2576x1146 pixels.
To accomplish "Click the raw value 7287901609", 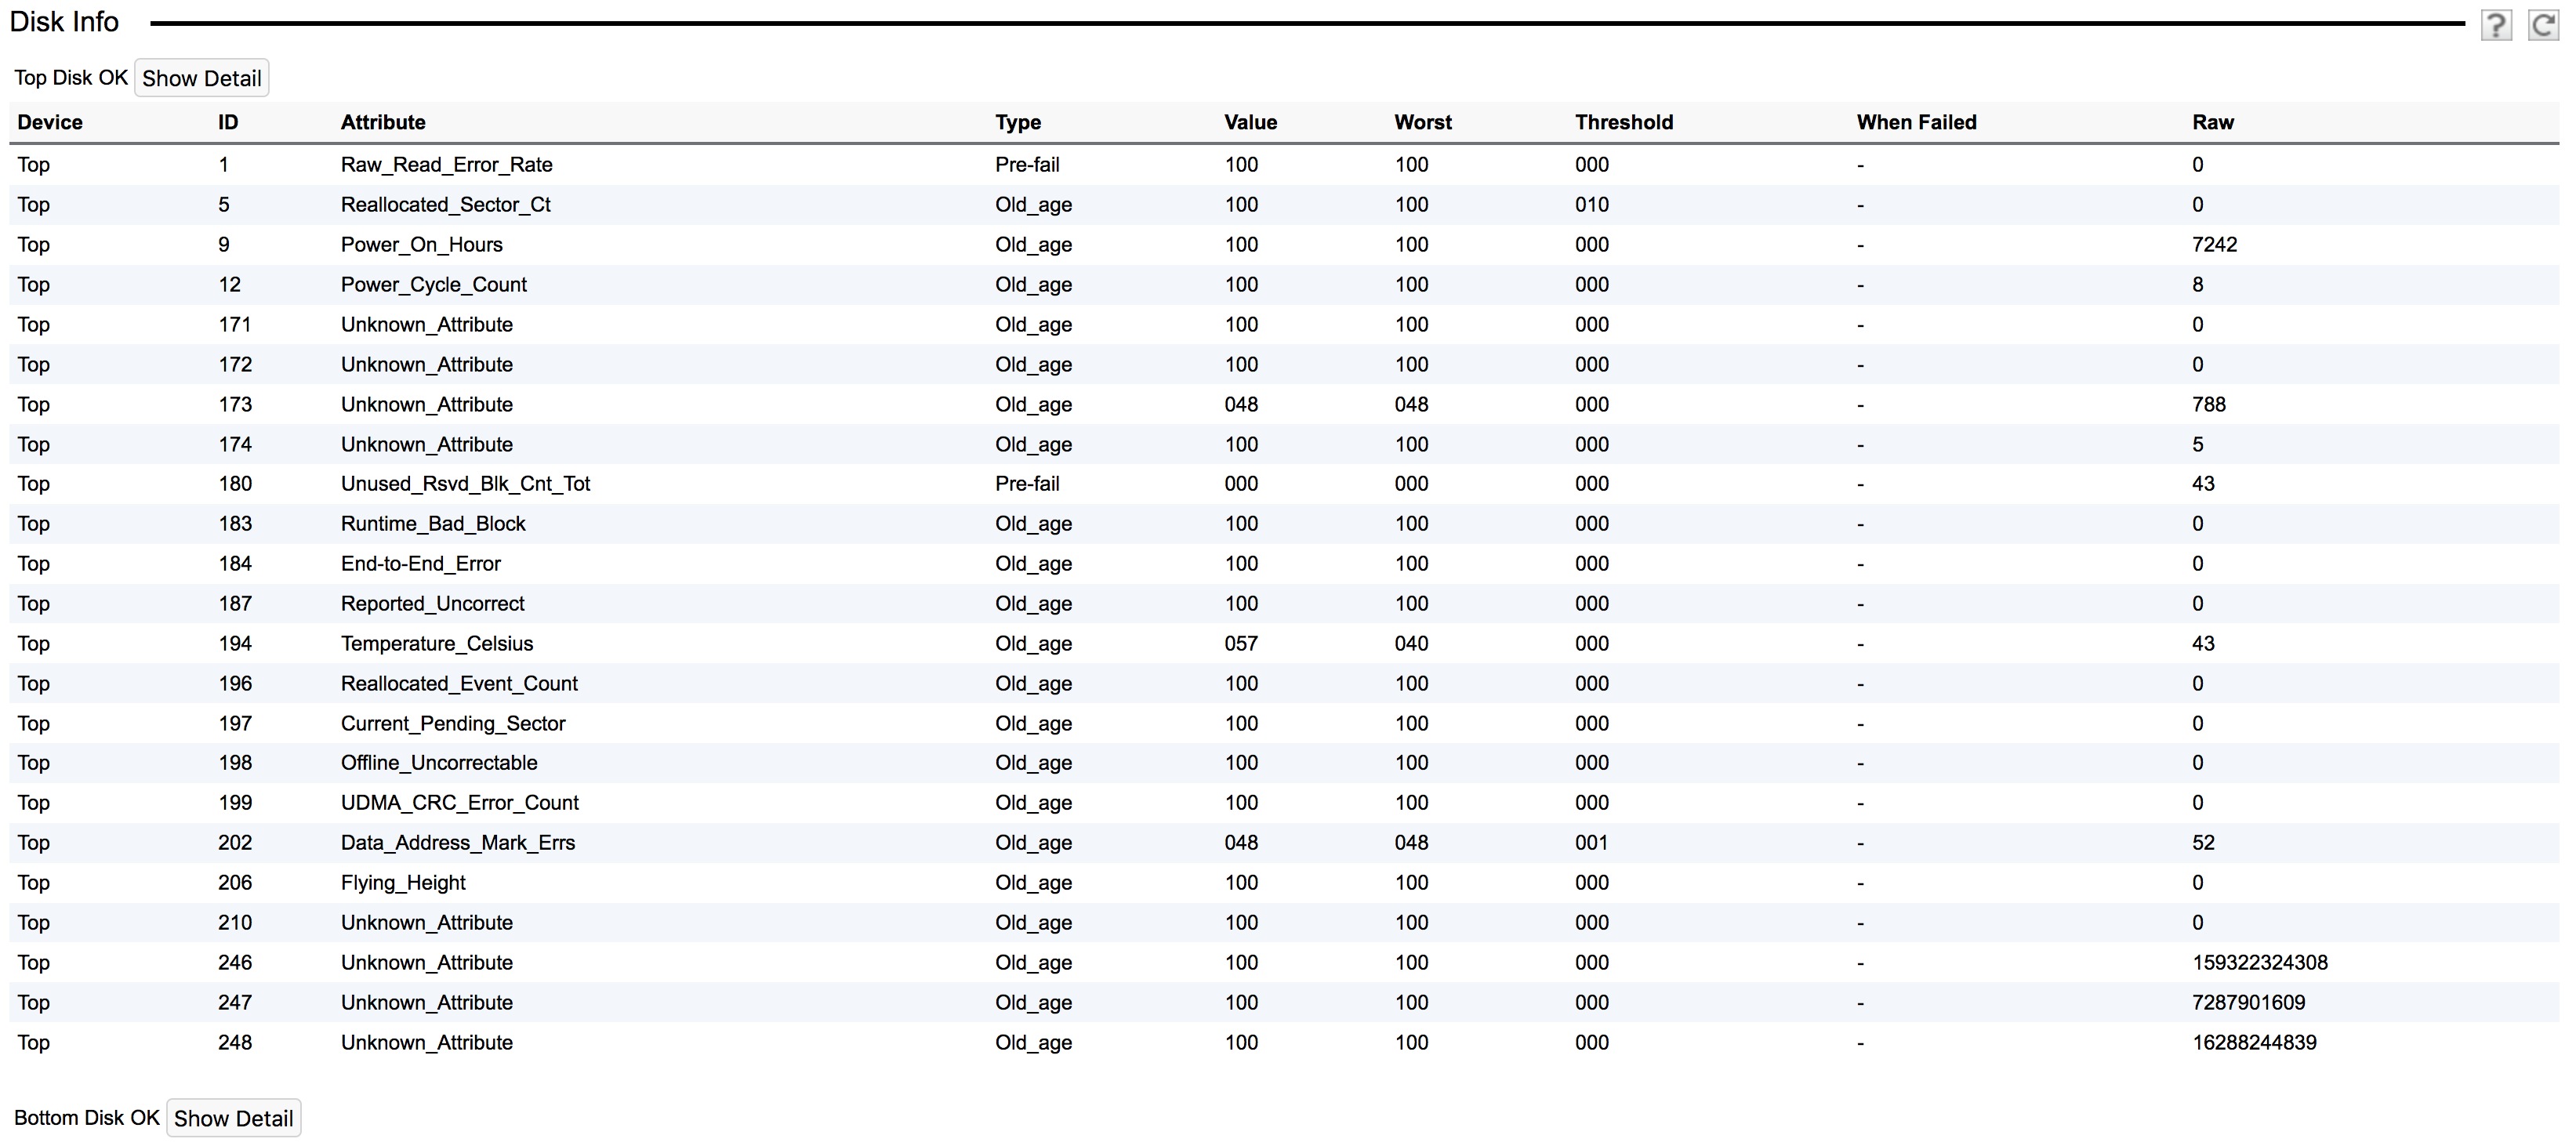I will coord(2248,1003).
